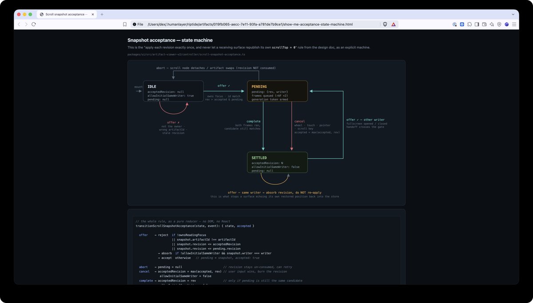Click the IDLE state heading
Screen dimensions: 533x303
[x=152, y=87]
